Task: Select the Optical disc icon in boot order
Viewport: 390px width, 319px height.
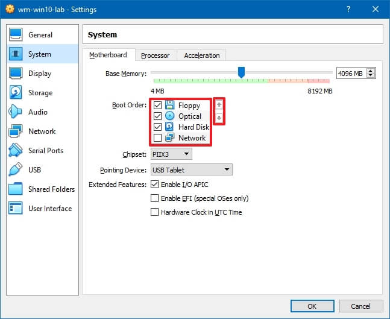Action: pyautogui.click(x=169, y=116)
